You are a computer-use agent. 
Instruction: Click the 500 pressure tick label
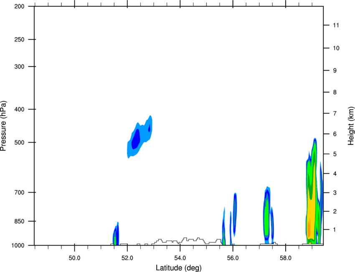tap(19, 142)
